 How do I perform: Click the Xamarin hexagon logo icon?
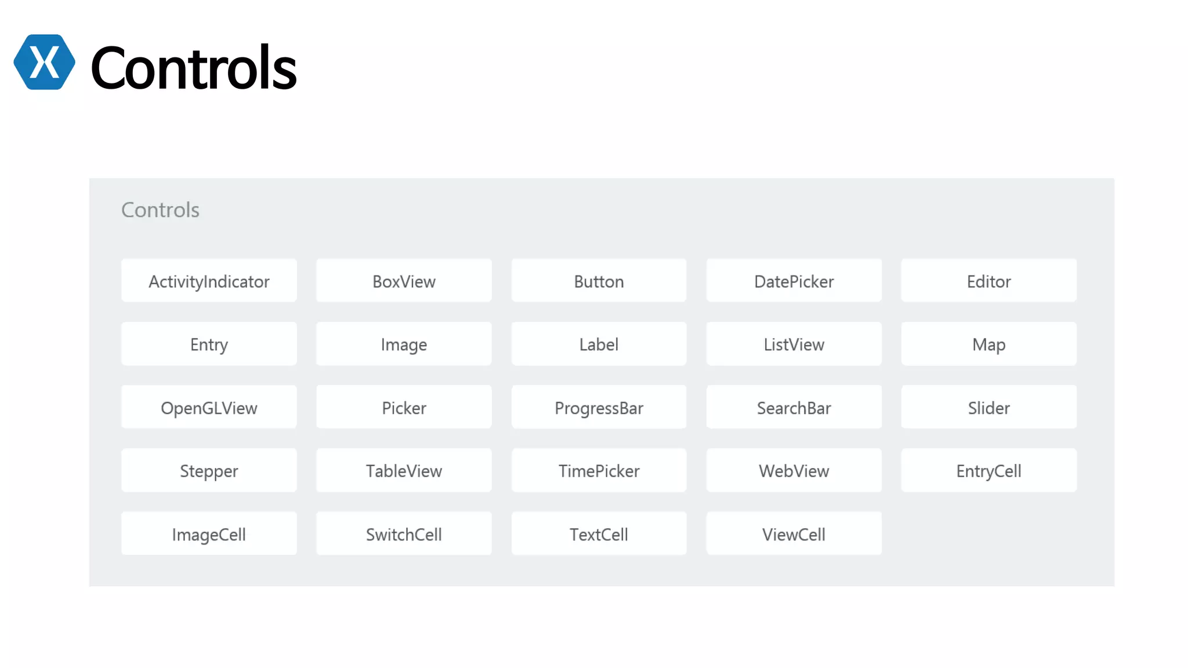tap(44, 62)
